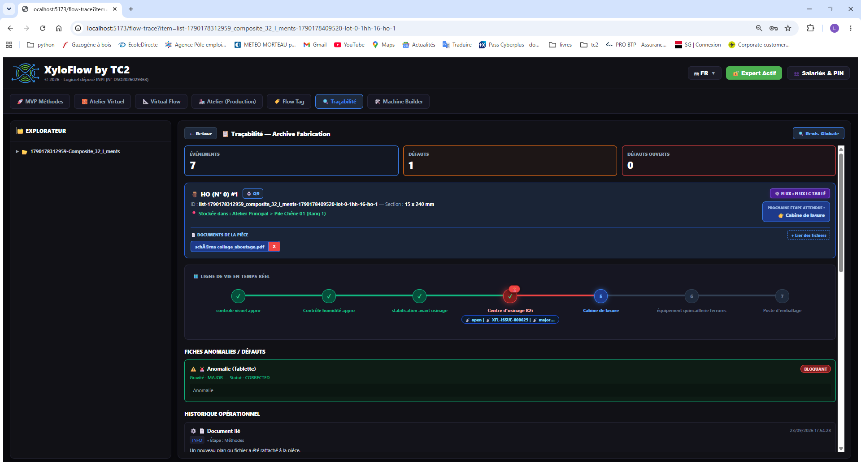This screenshot has width=861, height=462.
Task: Open the browser extensions puzzle icon
Action: pyautogui.click(x=810, y=28)
